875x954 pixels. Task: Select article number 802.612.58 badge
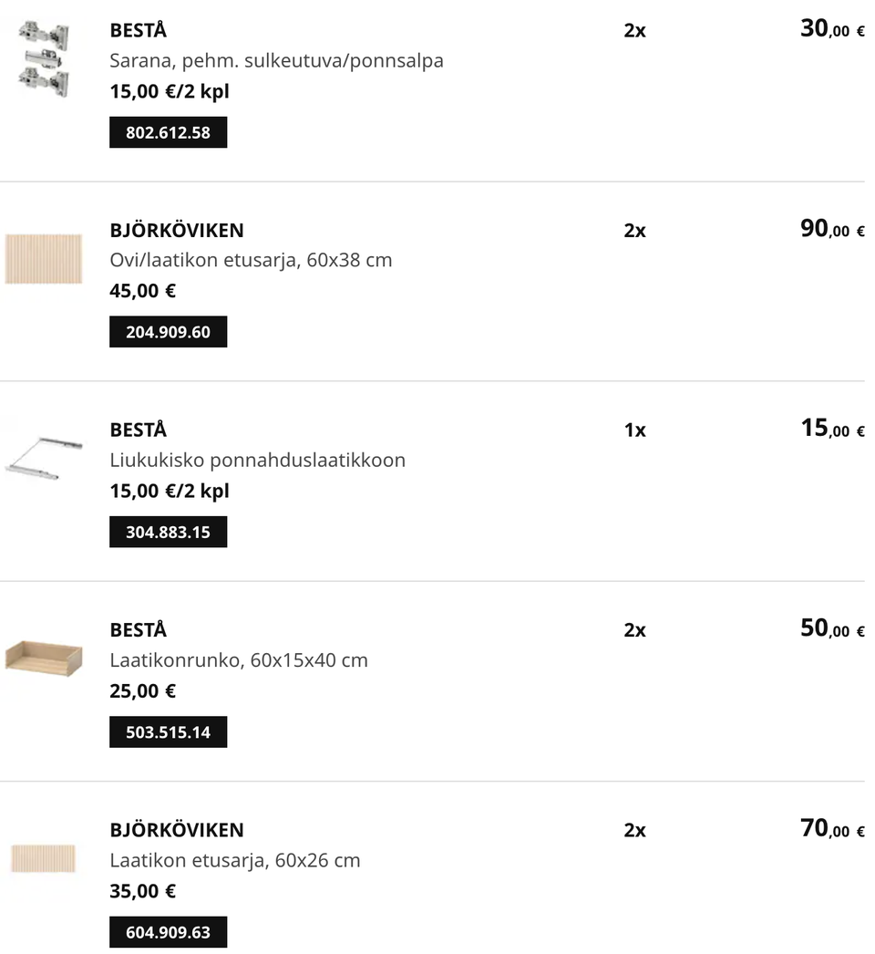pyautogui.click(x=168, y=132)
